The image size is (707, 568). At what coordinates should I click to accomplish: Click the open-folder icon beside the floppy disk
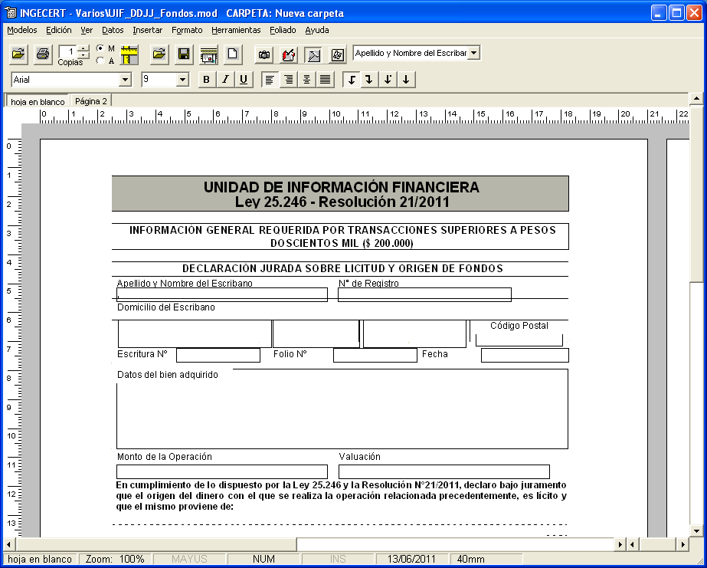[159, 54]
